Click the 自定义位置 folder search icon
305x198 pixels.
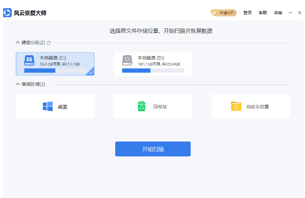point(236,106)
